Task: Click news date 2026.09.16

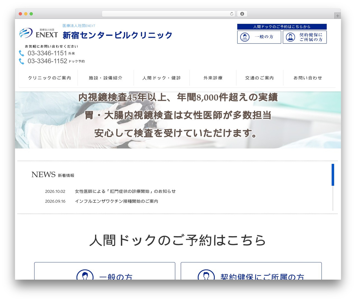Action: [x=55, y=201]
